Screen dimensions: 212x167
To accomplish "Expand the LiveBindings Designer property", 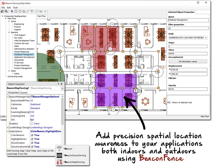I will point(8,128).
